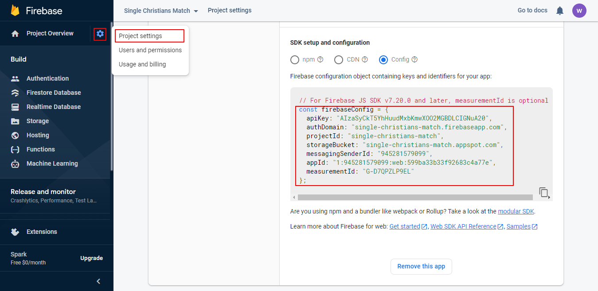Click the Hosting globe icon
Screen dimensions: 598x291
tap(15, 135)
